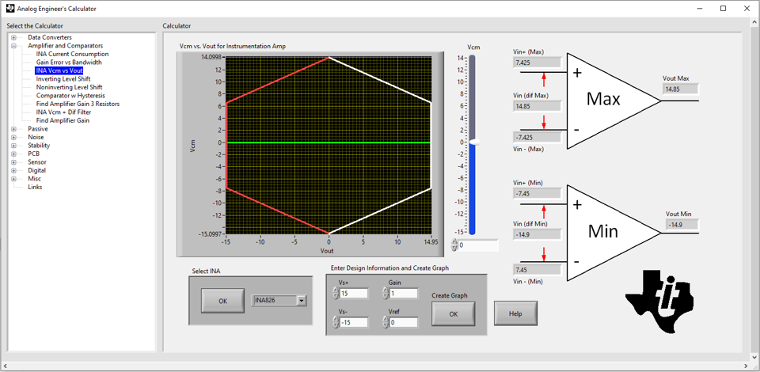Click the Vs+ input field
760x372 pixels.
354,294
